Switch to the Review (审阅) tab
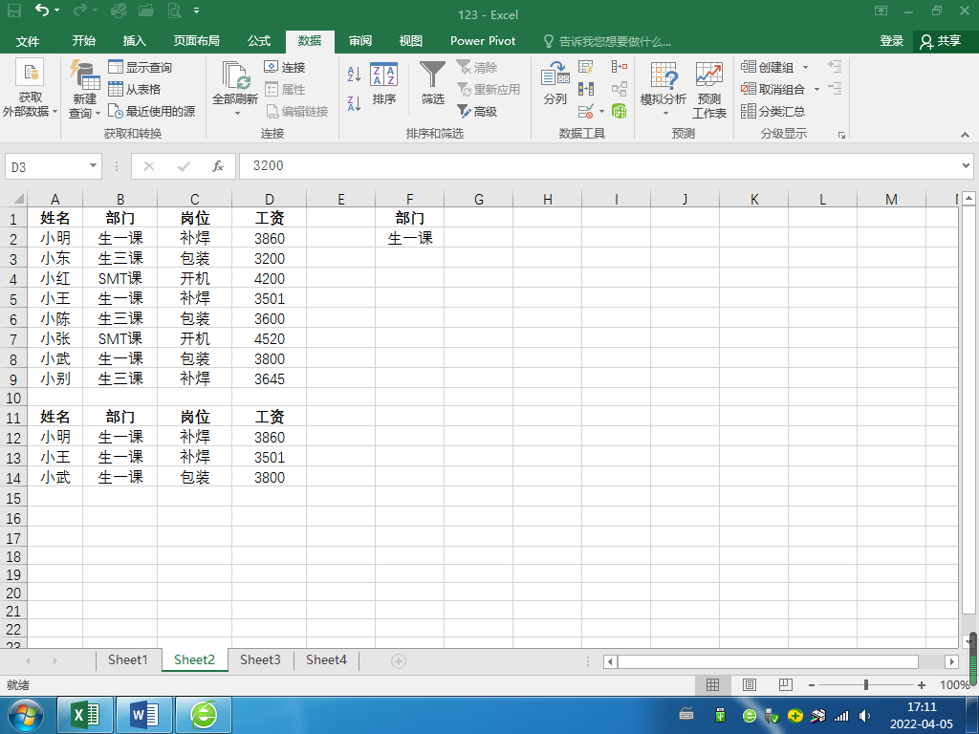 click(360, 41)
